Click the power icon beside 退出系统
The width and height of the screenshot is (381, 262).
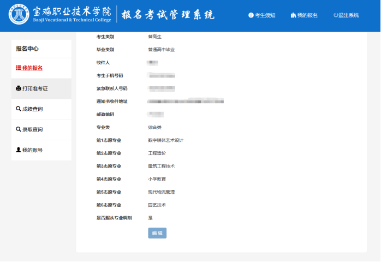pyautogui.click(x=336, y=15)
